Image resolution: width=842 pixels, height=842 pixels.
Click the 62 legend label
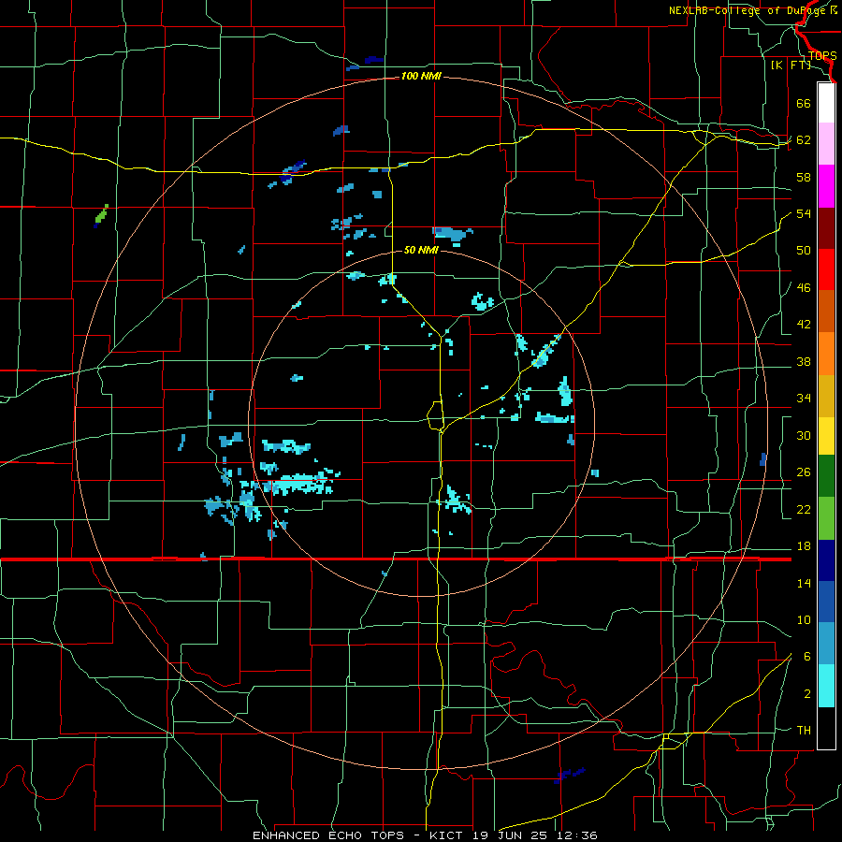click(x=804, y=140)
